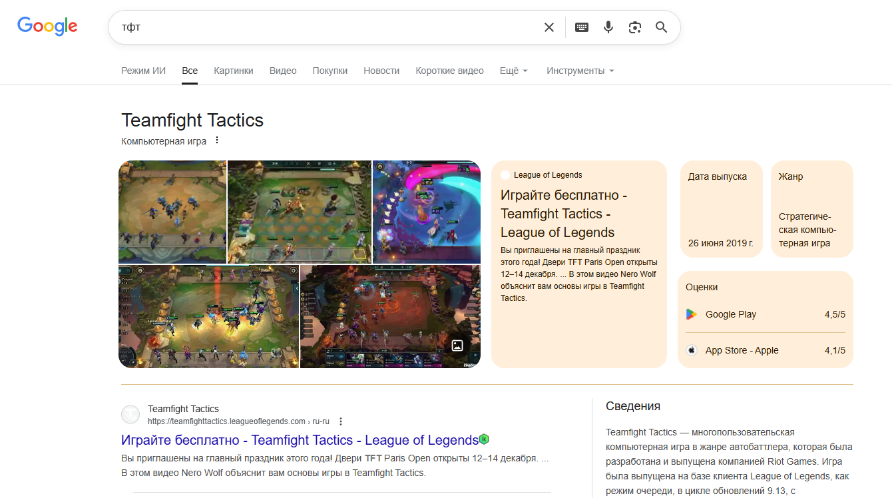Image resolution: width=892 pixels, height=498 pixels.
Task: Click the more images icon on thumbnail
Action: click(457, 346)
